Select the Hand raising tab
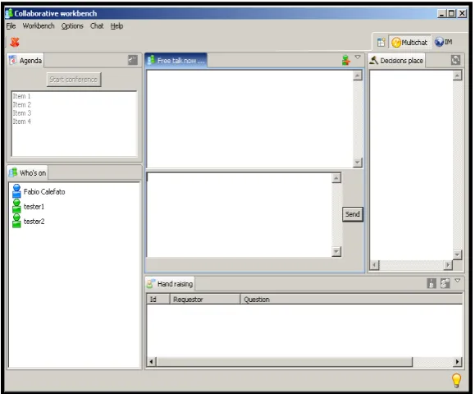This screenshot has width=475, height=394. (x=171, y=284)
